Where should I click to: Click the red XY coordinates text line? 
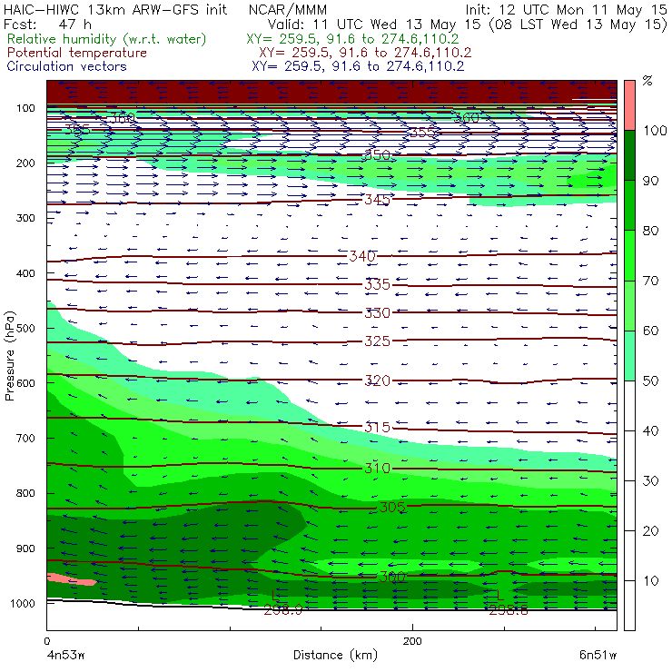tap(365, 53)
